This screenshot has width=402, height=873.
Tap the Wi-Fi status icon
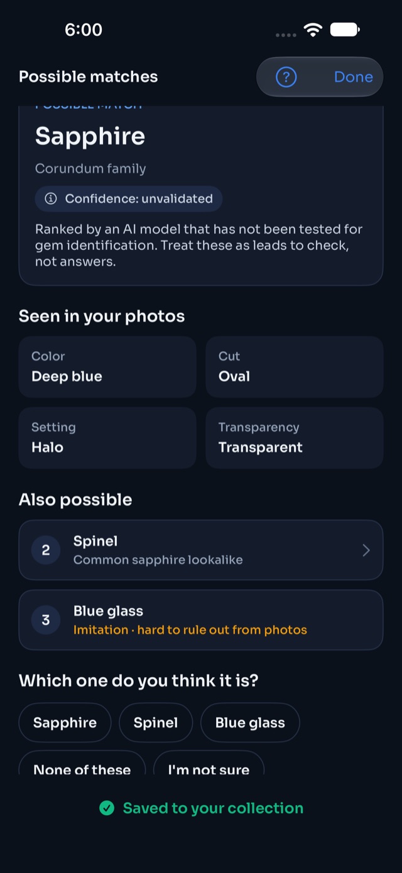point(312,30)
